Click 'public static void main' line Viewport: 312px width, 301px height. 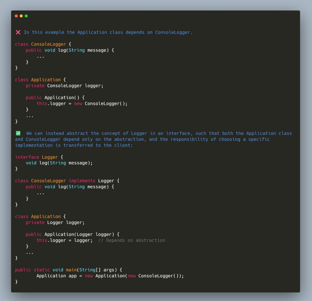69,270
